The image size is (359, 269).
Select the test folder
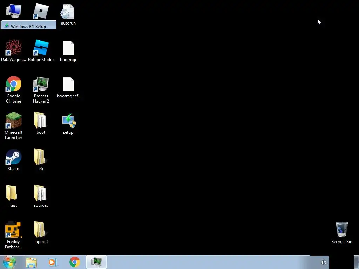coord(13,196)
